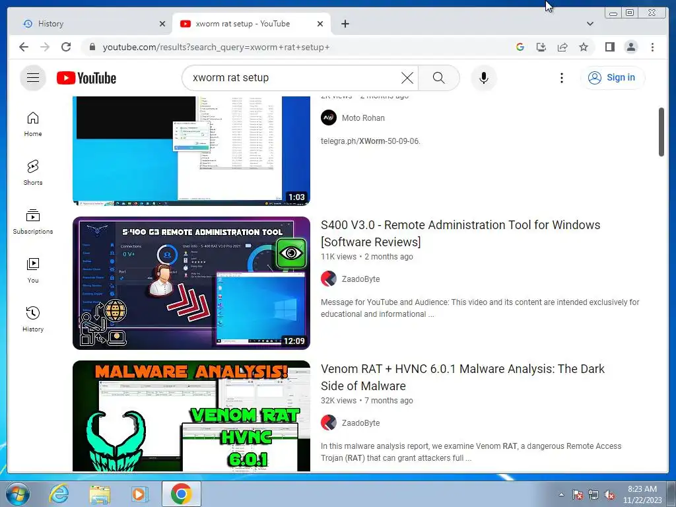
Task: Sign in to YouTube
Action: tap(613, 78)
